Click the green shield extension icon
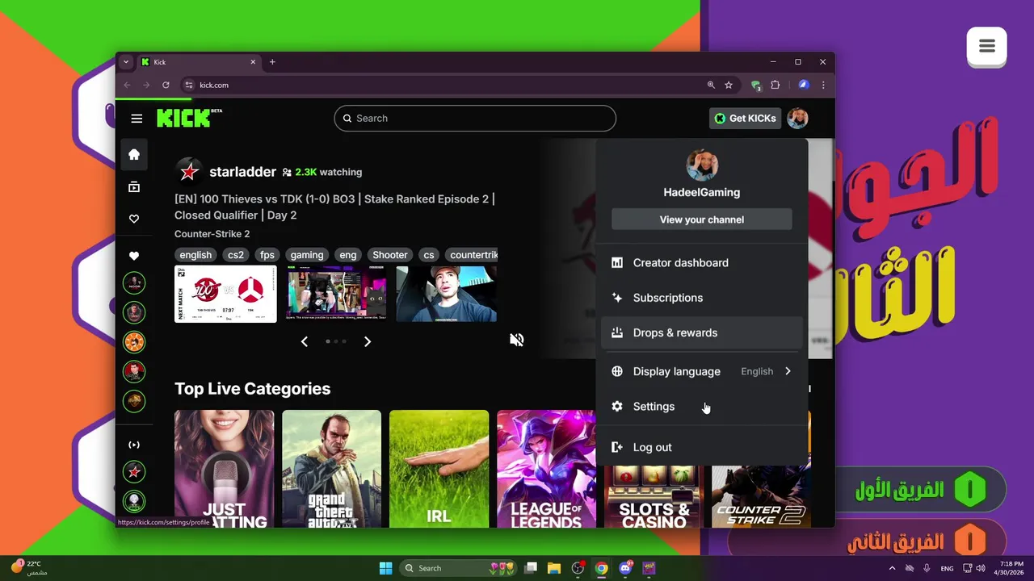The width and height of the screenshot is (1034, 581). [x=756, y=85]
